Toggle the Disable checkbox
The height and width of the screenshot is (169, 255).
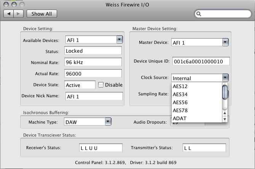(x=101, y=85)
